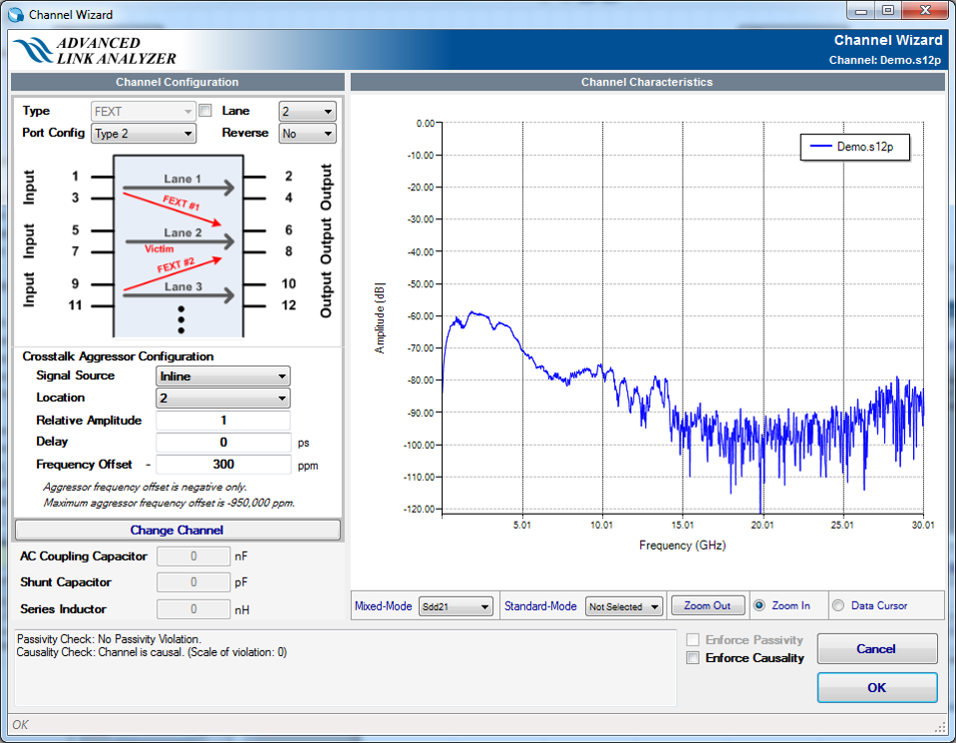Tick the checkbox beside Type dropdown

(x=205, y=111)
